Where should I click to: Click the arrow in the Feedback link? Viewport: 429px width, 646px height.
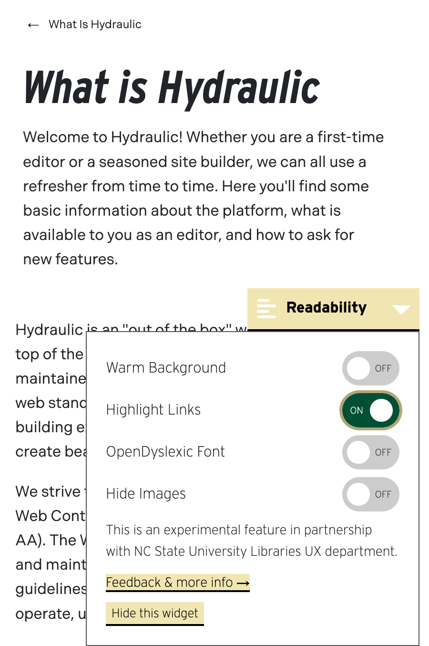pos(243,583)
